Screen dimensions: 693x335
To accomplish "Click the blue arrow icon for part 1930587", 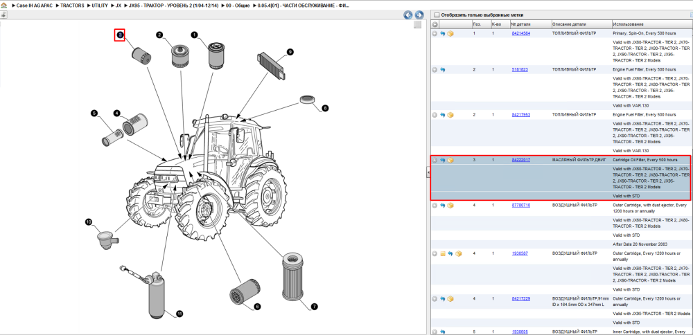I will coord(450,254).
